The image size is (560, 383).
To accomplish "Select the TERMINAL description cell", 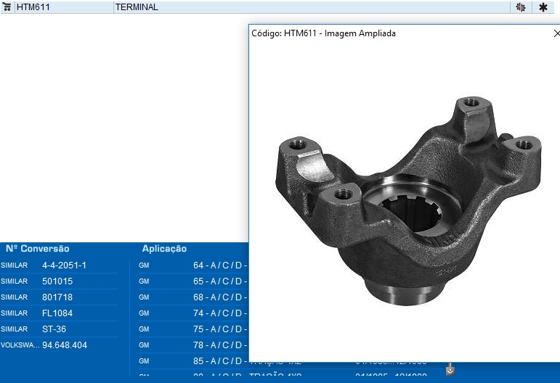I will click(x=137, y=7).
